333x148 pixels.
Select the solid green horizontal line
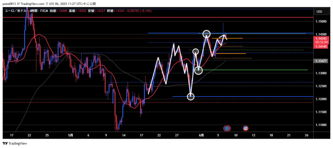tap(260, 70)
